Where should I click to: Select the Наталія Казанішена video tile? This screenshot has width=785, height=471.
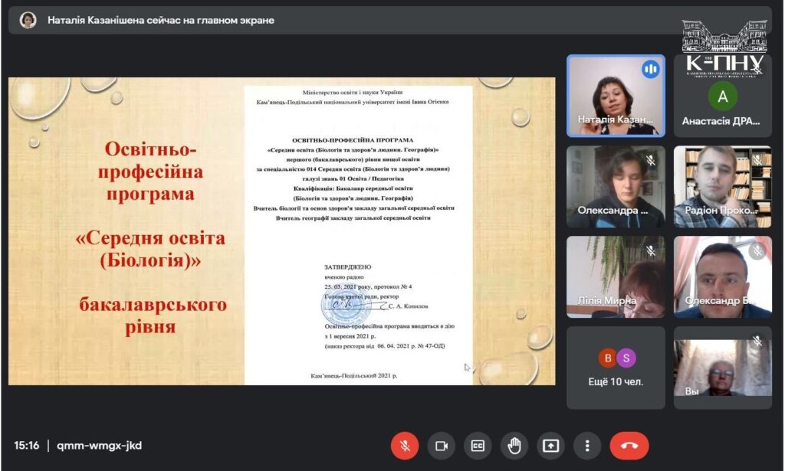tap(615, 96)
